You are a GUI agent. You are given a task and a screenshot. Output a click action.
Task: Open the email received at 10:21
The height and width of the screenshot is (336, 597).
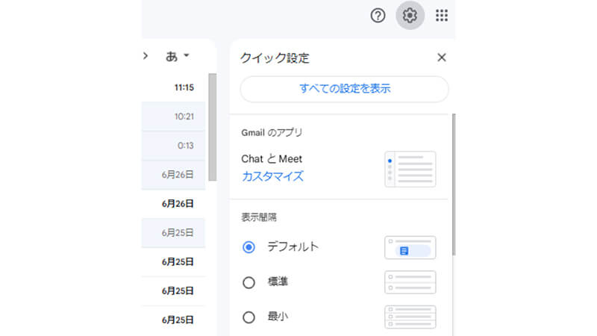click(175, 116)
